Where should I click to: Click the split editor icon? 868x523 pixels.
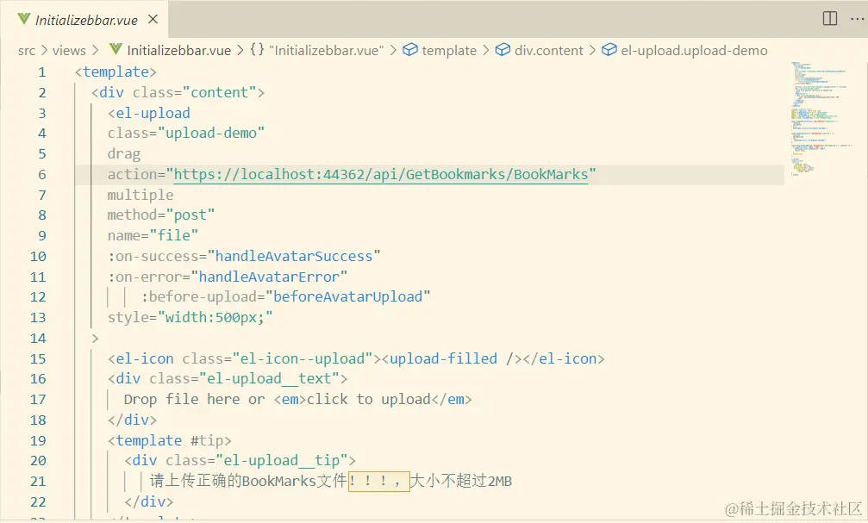tap(830, 19)
